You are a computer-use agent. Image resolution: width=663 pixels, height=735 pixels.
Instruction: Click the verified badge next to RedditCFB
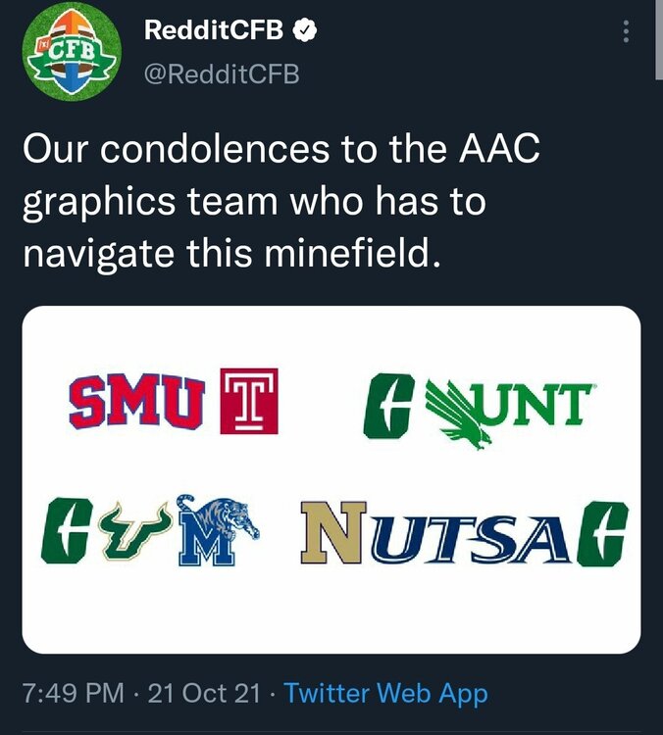pos(308,30)
